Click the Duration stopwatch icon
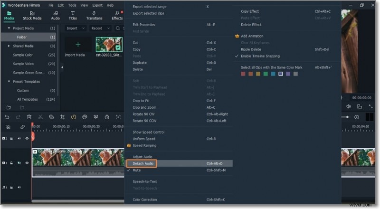This screenshot has height=209, width=380. pyautogui.click(x=107, y=117)
